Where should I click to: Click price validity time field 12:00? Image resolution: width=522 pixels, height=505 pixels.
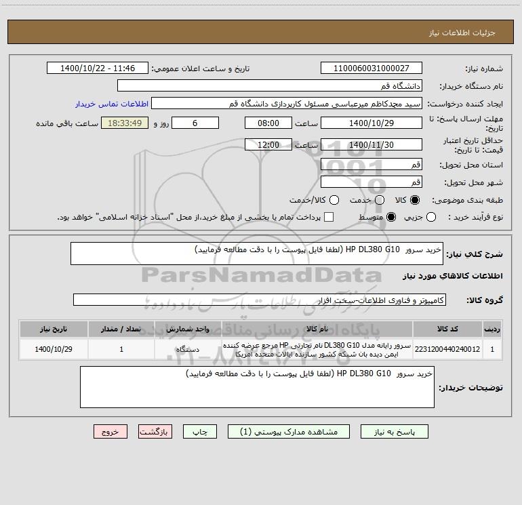point(268,144)
